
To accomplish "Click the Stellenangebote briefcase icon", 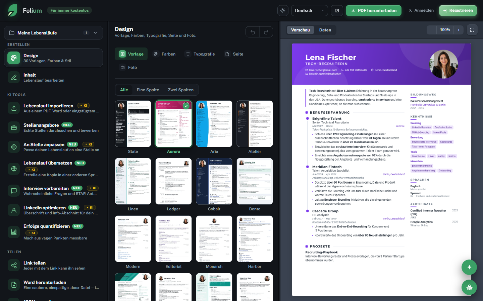I will point(14,127).
